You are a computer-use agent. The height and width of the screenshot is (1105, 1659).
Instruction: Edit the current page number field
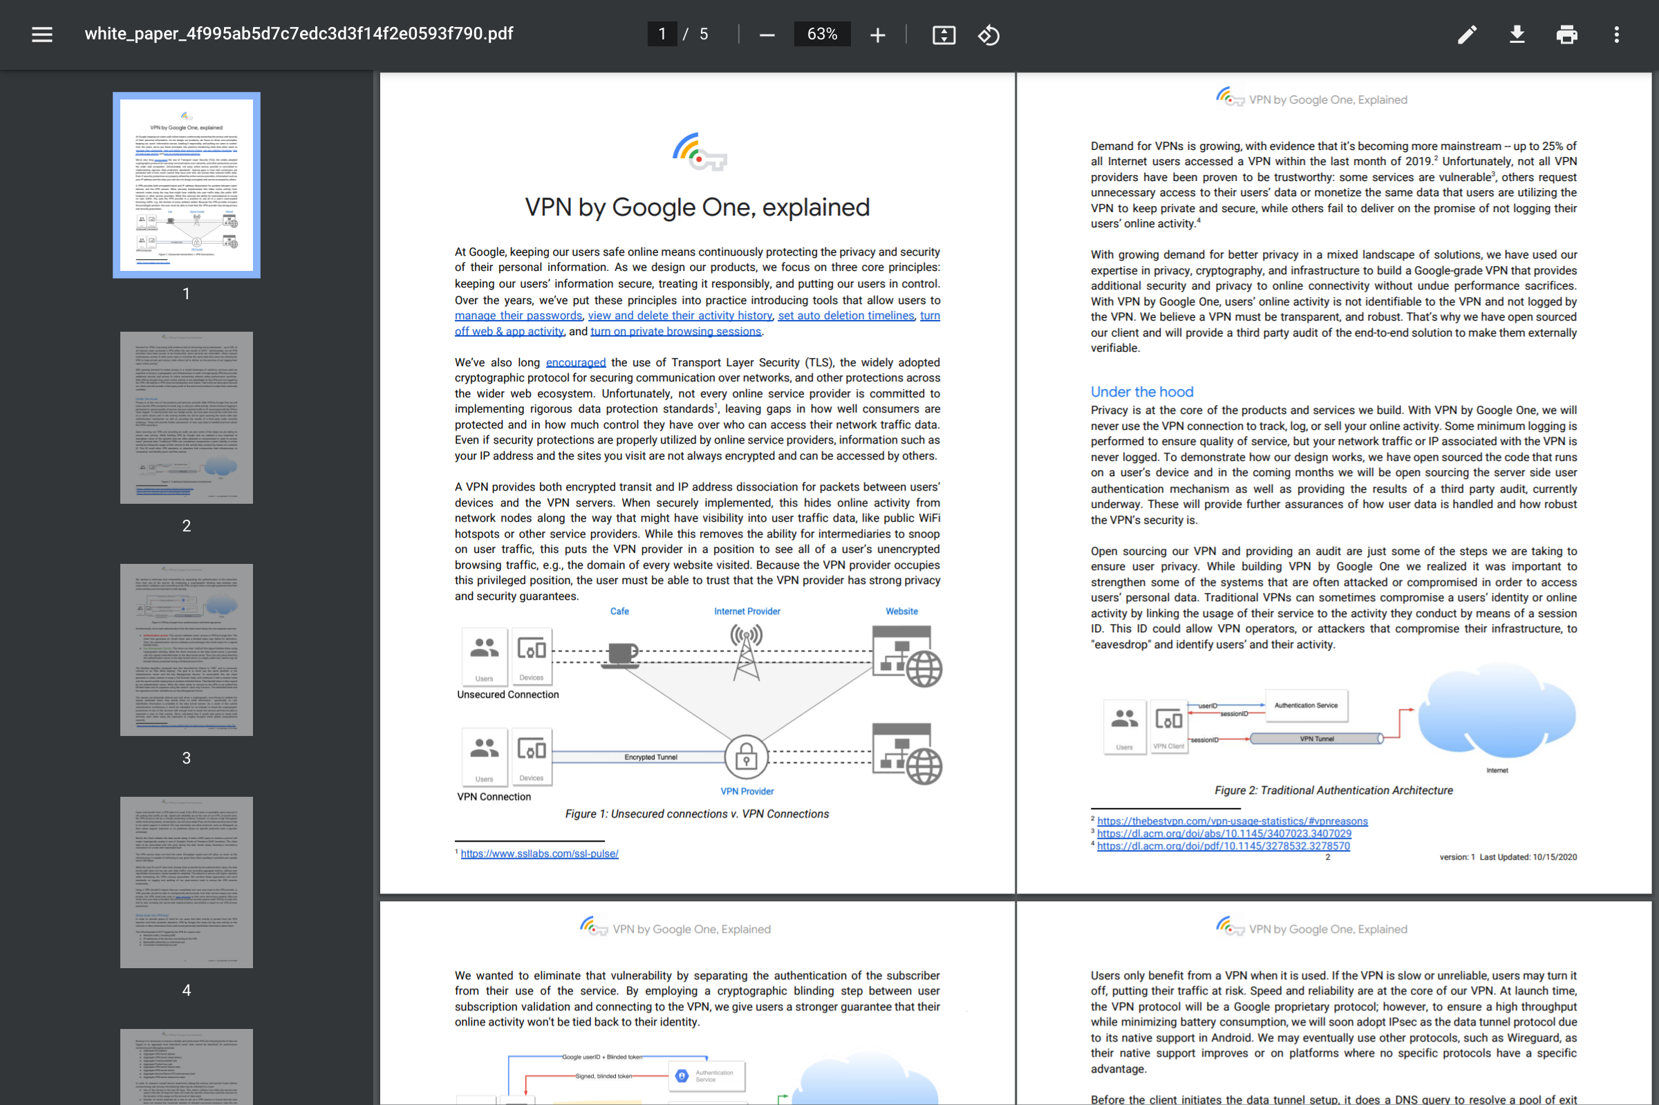pyautogui.click(x=662, y=34)
